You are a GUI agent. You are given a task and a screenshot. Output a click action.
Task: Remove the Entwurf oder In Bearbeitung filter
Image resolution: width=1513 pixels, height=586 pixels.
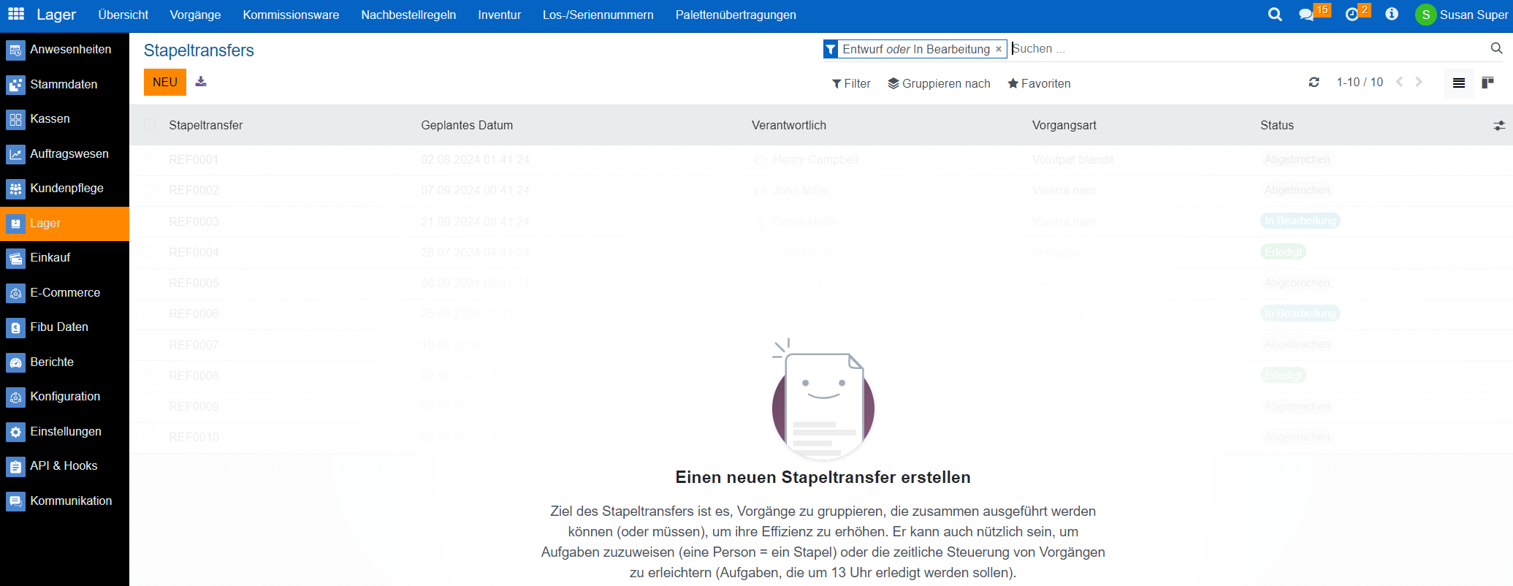click(999, 49)
